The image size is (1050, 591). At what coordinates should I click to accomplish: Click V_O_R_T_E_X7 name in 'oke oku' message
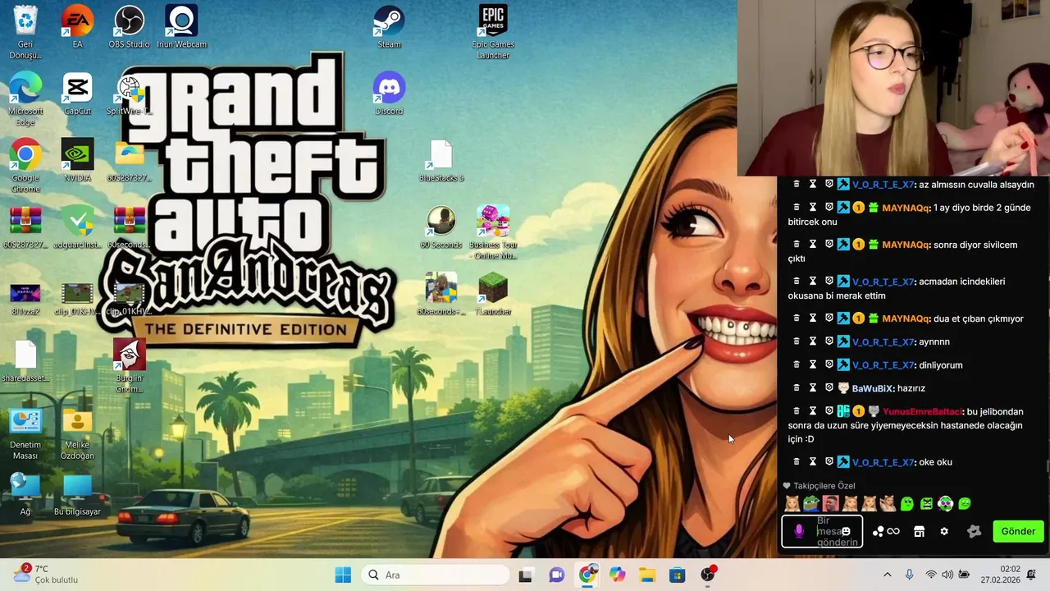pos(883,462)
